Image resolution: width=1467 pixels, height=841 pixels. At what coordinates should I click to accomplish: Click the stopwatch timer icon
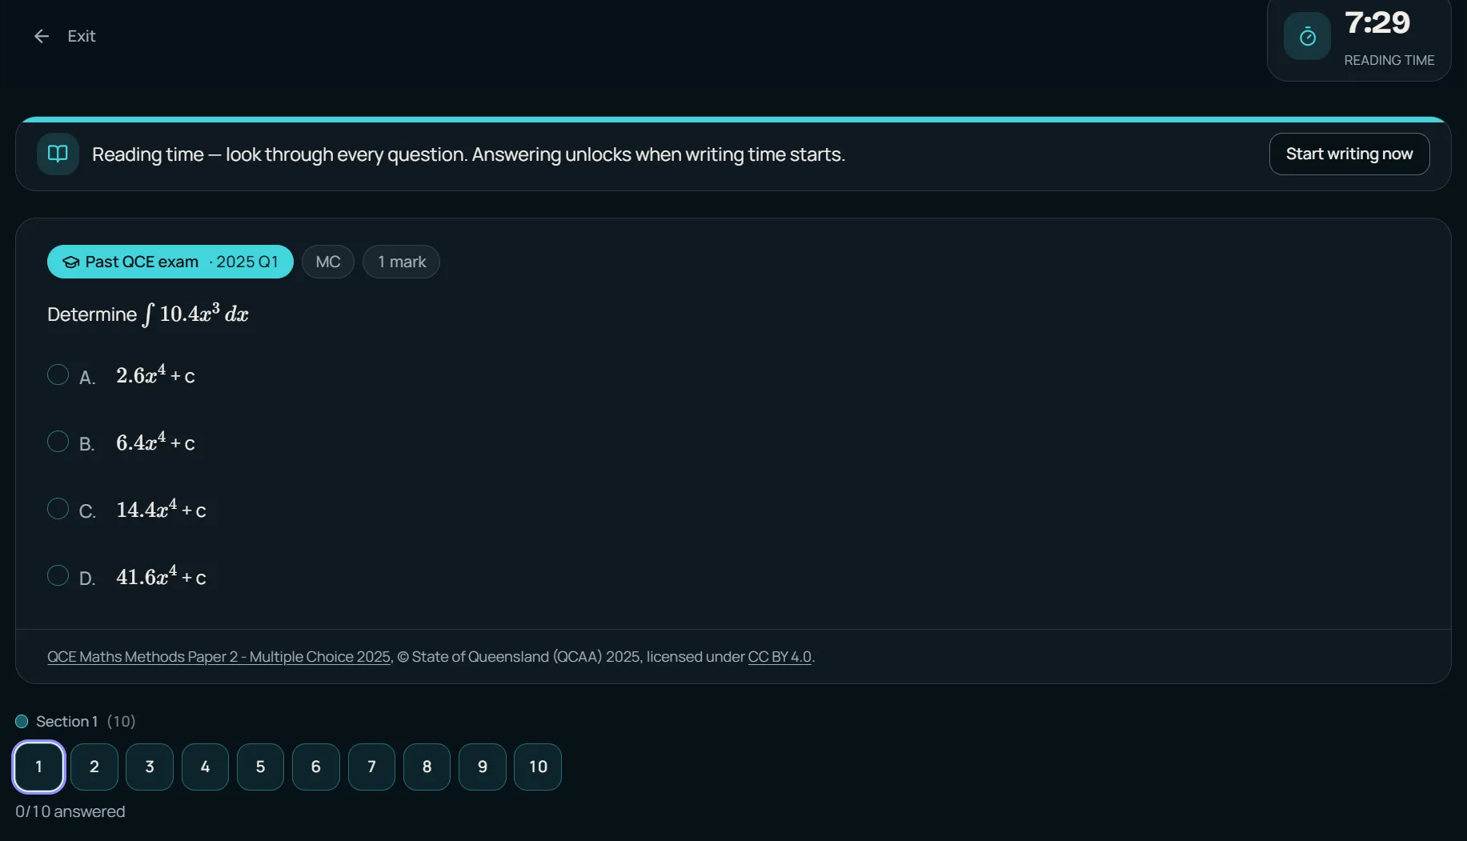[x=1307, y=36]
